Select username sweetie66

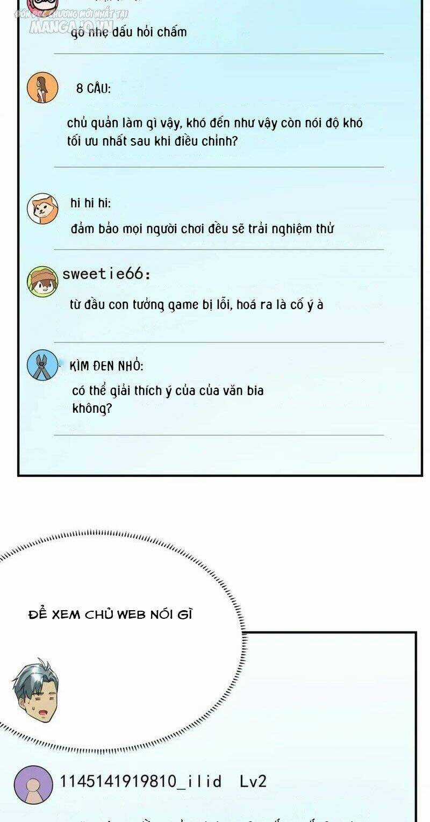106,274
